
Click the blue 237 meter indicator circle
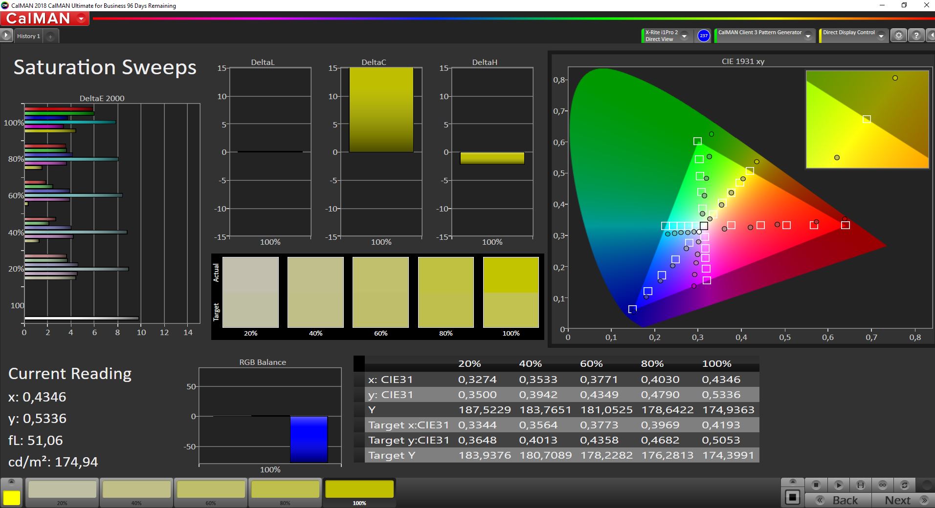pos(703,36)
